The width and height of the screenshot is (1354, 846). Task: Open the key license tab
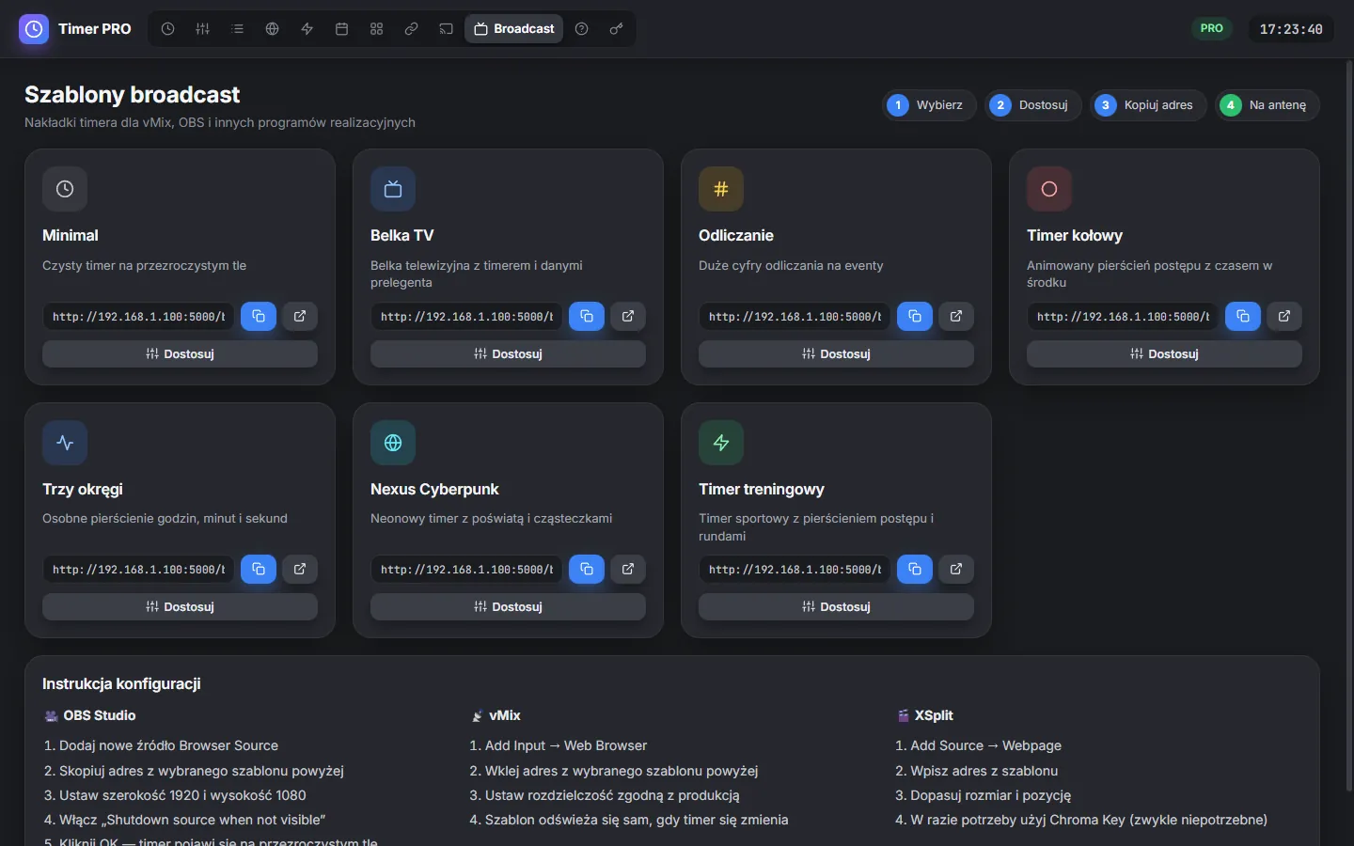[x=616, y=29]
